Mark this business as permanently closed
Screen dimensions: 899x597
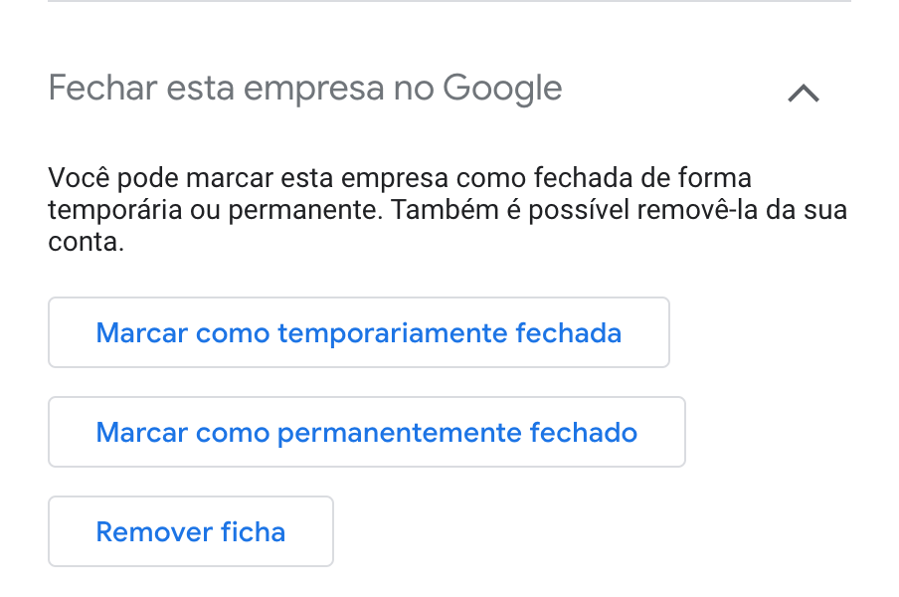[366, 432]
